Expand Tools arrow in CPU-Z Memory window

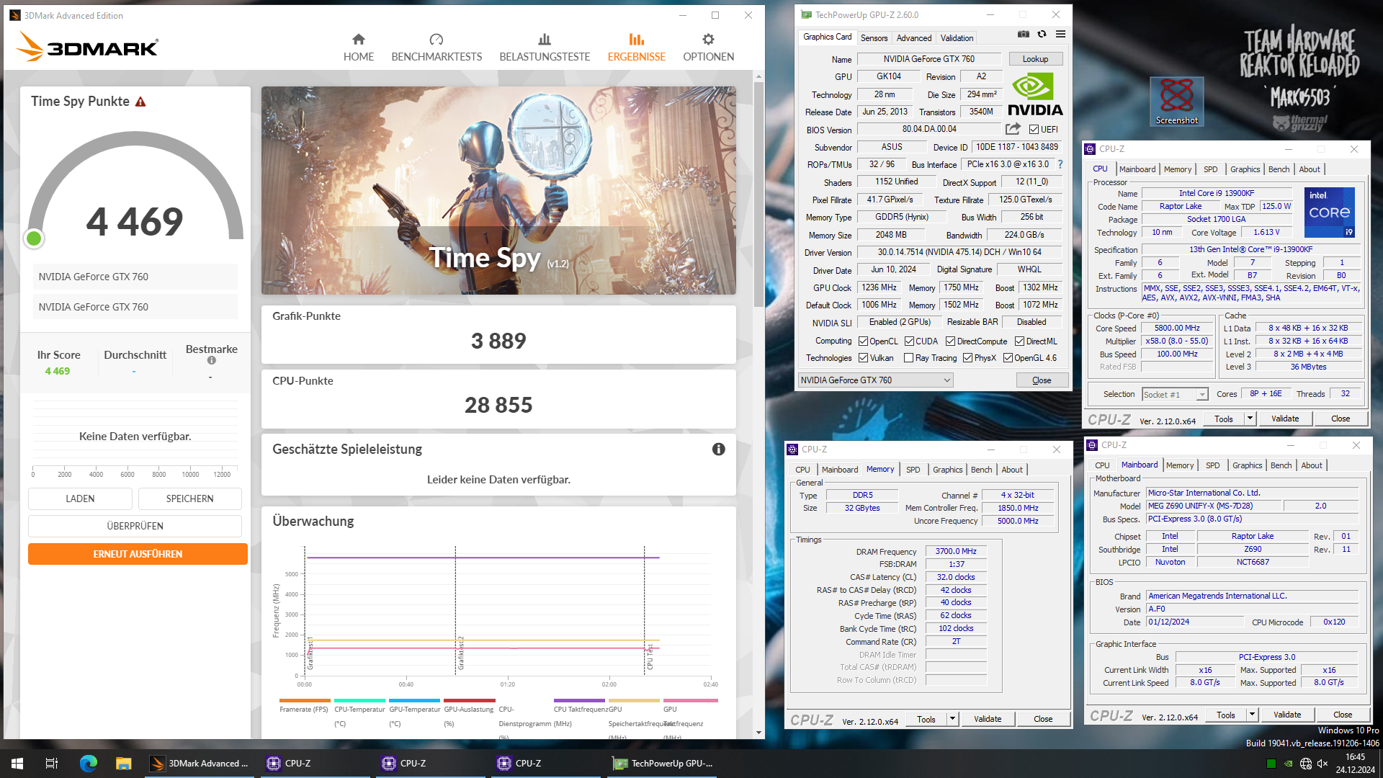pyautogui.click(x=952, y=719)
